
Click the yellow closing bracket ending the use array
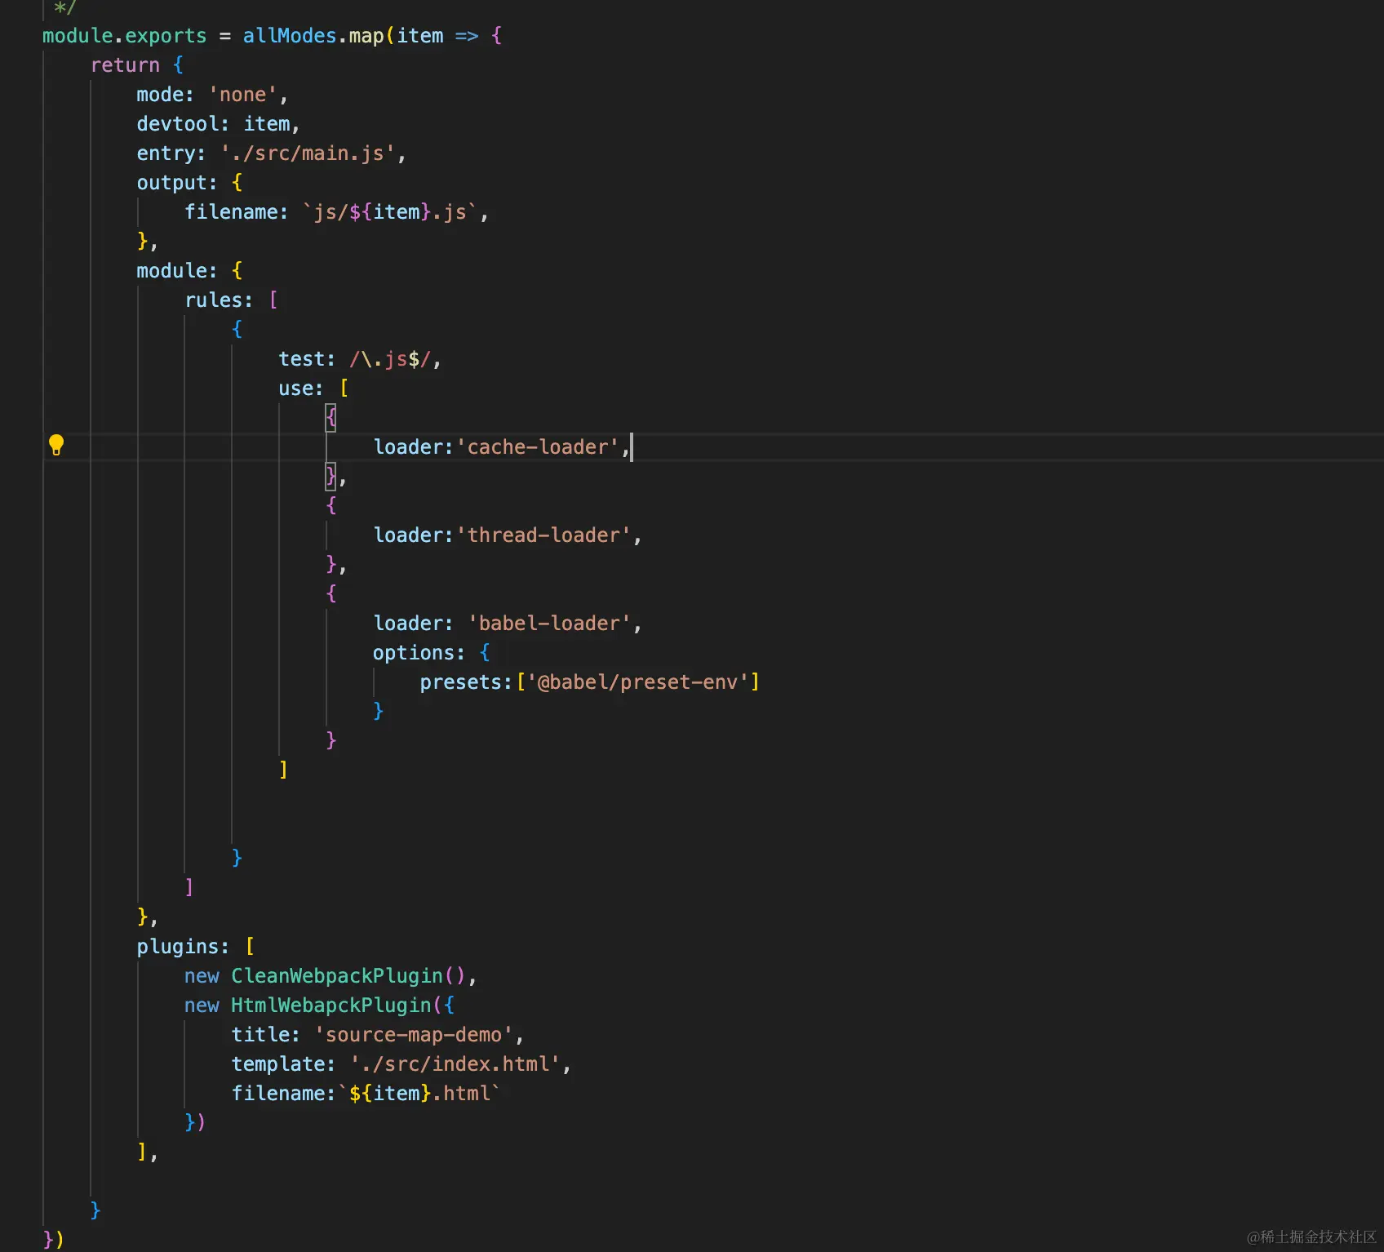(283, 770)
